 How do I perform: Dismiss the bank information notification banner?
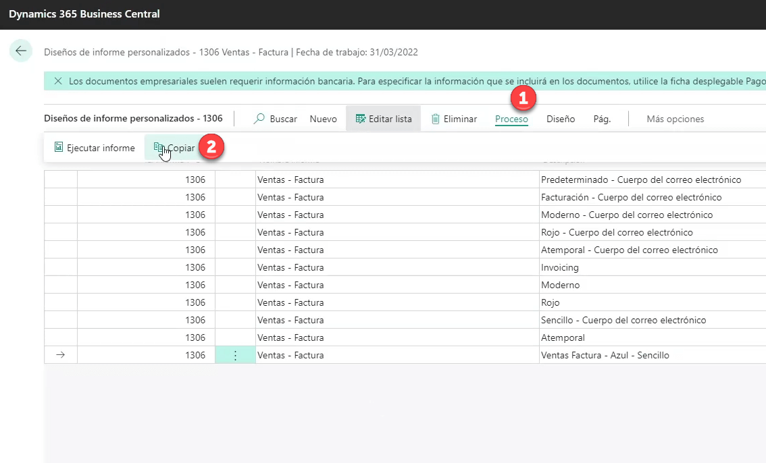click(x=57, y=81)
